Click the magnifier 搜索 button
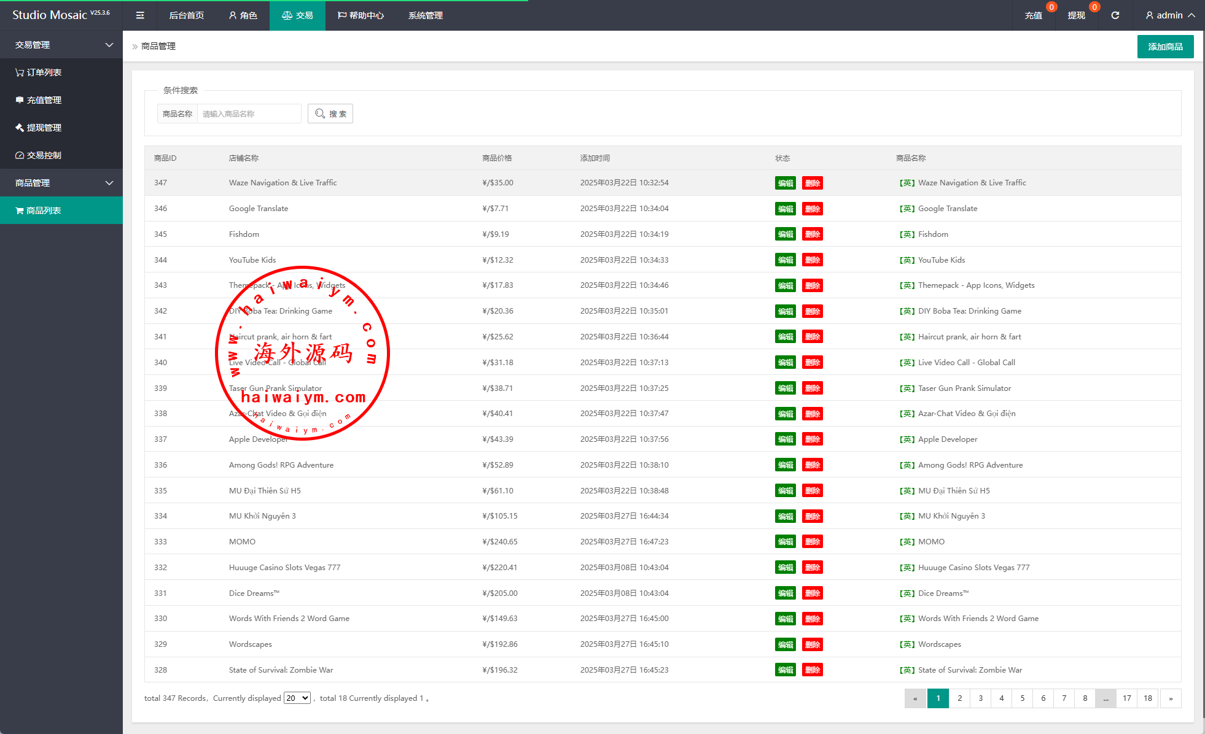1205x734 pixels. (330, 114)
